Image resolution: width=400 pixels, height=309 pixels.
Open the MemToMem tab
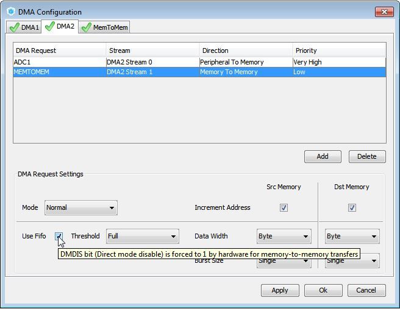click(105, 27)
